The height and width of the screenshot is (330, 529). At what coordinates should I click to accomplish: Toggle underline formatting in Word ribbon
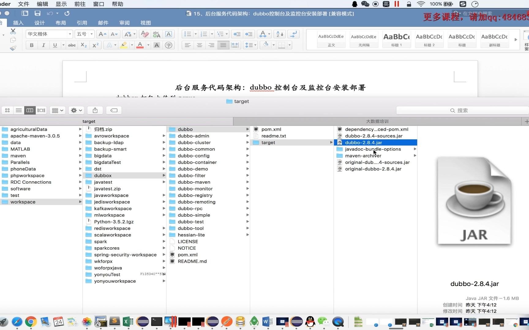(x=55, y=45)
